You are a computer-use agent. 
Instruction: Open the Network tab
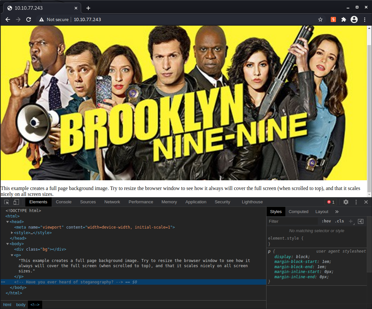point(112,202)
